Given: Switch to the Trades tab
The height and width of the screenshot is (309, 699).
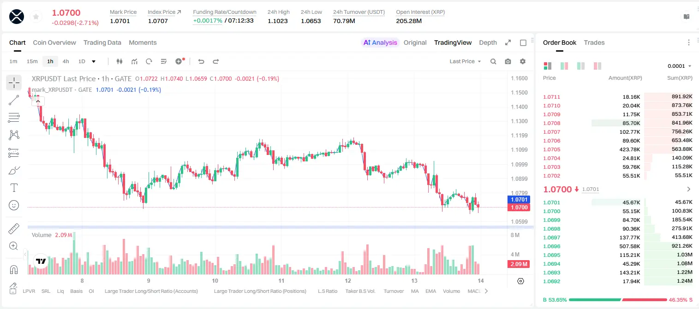Looking at the screenshot, I should pos(594,42).
